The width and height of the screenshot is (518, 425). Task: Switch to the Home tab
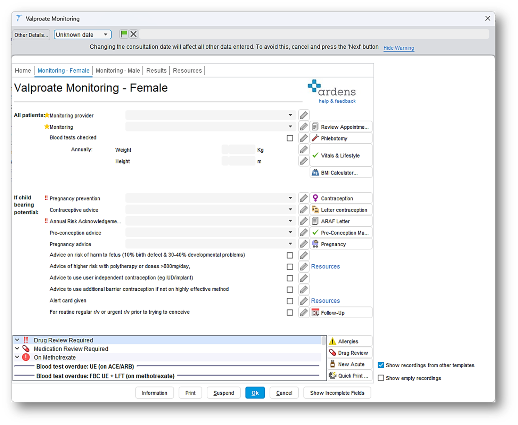(23, 71)
